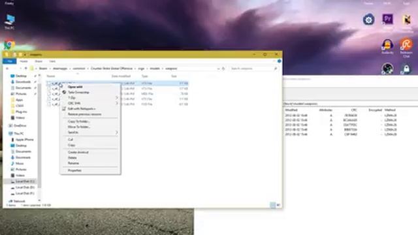Choose Copy To folder
418x235 pixels.
point(90,121)
